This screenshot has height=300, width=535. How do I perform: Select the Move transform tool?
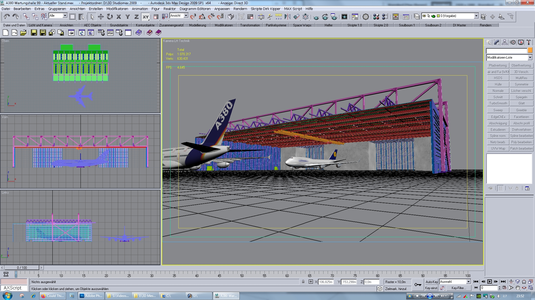101,17
